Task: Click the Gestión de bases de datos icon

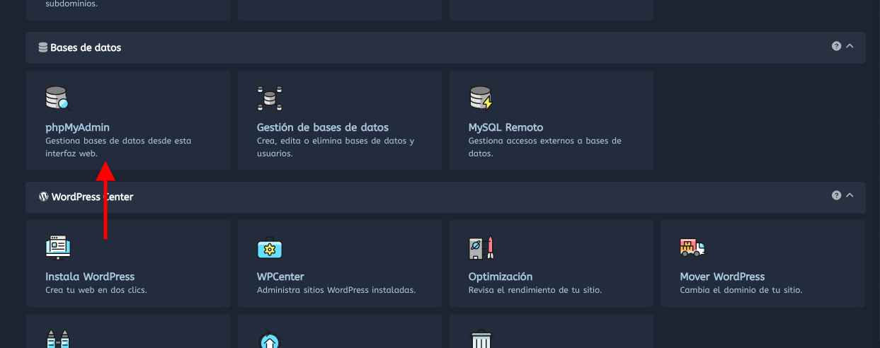Action: (270, 98)
